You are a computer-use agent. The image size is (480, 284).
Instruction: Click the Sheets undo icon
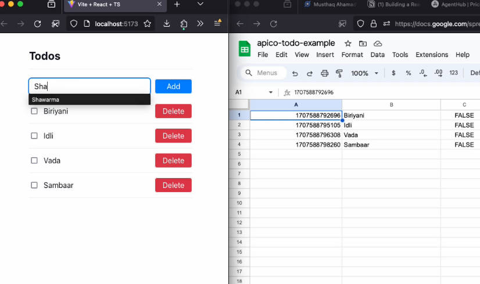point(295,73)
